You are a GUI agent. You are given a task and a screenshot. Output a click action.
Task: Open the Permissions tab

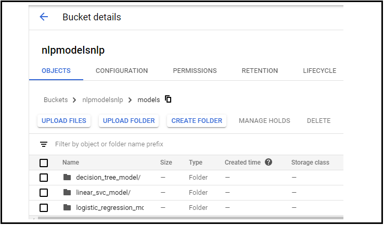coord(195,71)
